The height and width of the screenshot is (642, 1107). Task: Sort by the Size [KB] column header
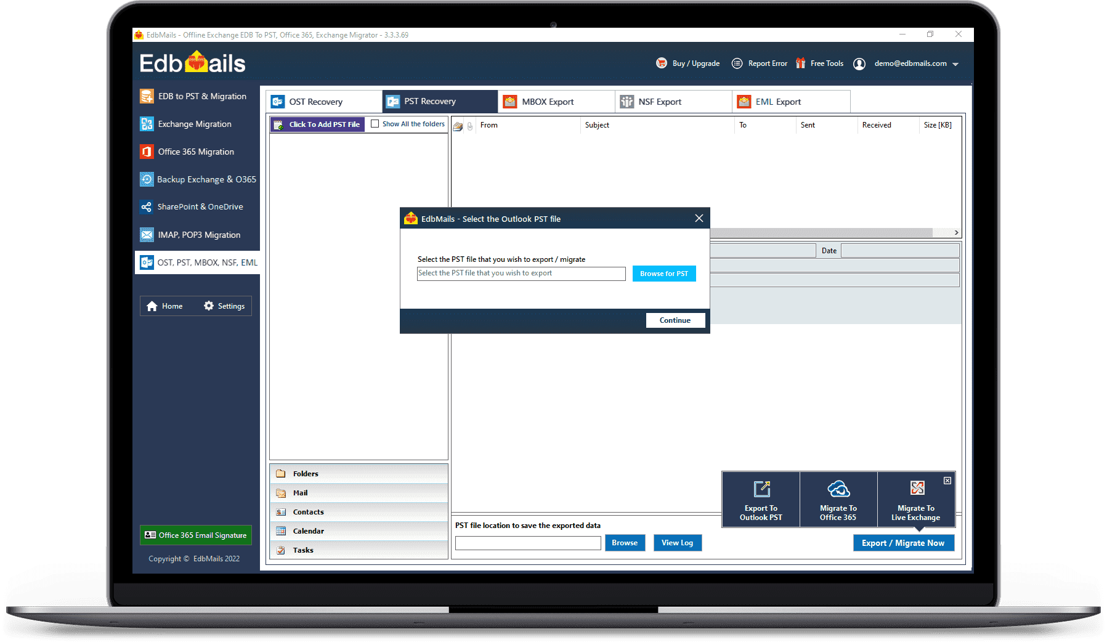point(939,125)
